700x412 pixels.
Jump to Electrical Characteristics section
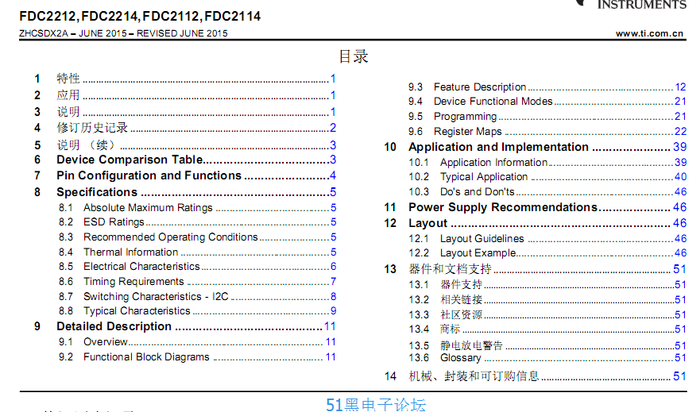[141, 267]
